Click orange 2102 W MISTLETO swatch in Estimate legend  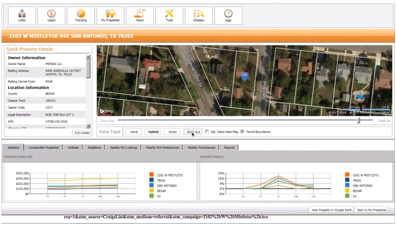(x=151, y=175)
